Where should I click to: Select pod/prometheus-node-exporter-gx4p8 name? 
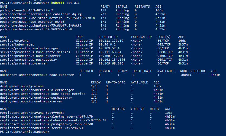click(x=32, y=22)
